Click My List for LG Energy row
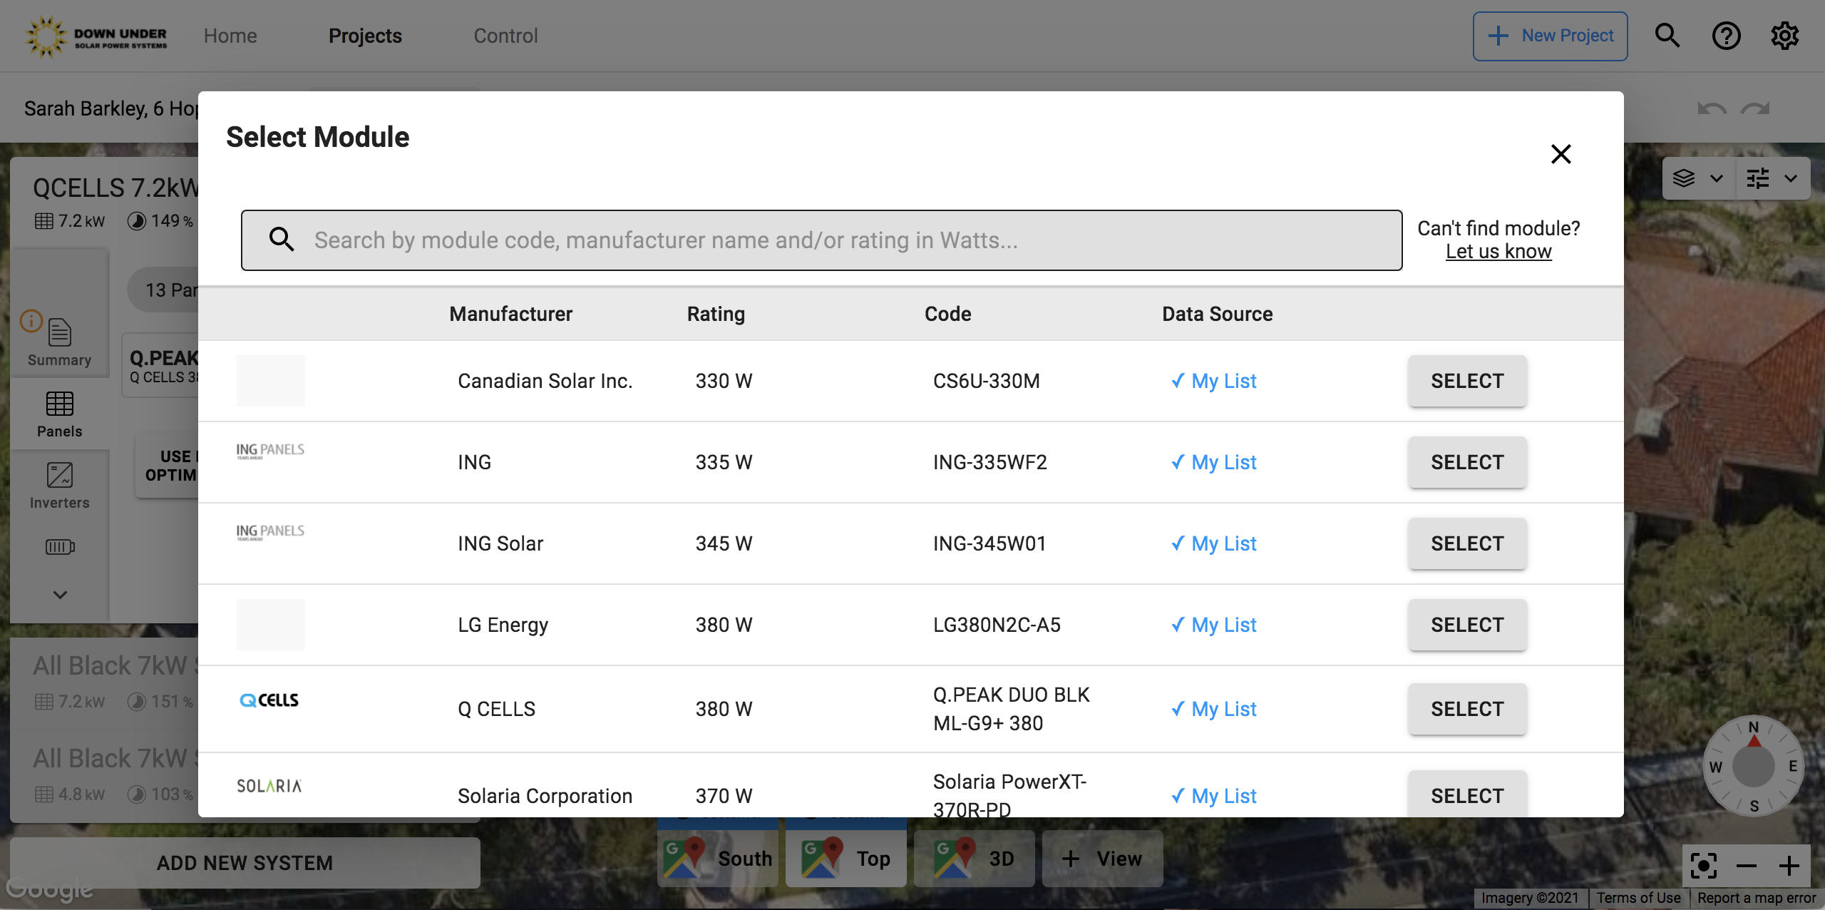Viewport: 1825px width, 910px height. point(1214,625)
